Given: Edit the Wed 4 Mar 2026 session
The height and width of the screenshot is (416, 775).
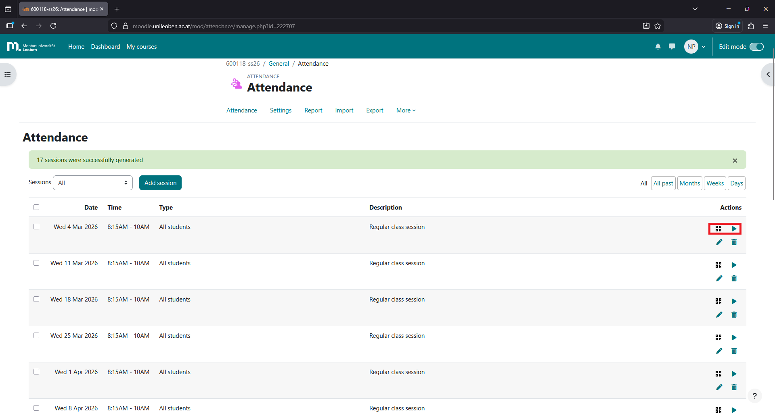Looking at the screenshot, I should (x=719, y=242).
